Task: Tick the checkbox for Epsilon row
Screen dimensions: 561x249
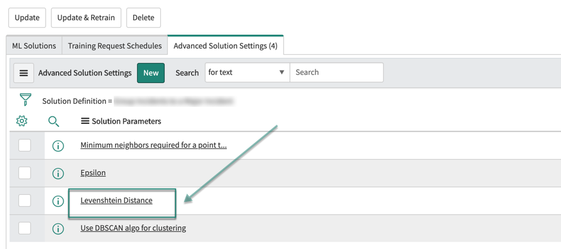Action: 25,173
